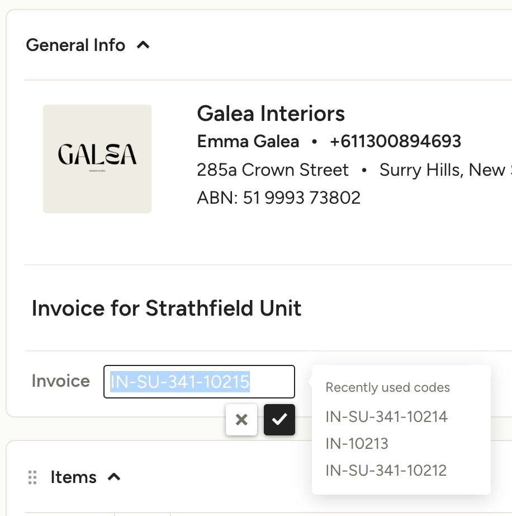Confirm invoice code with checkmark button
The image size is (512, 516).
click(x=279, y=420)
